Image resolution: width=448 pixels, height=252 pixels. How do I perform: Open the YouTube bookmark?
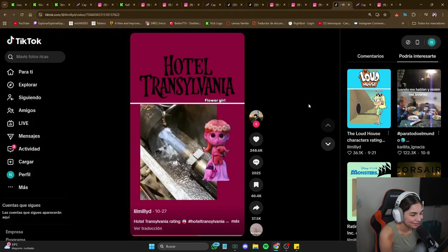click(21, 23)
